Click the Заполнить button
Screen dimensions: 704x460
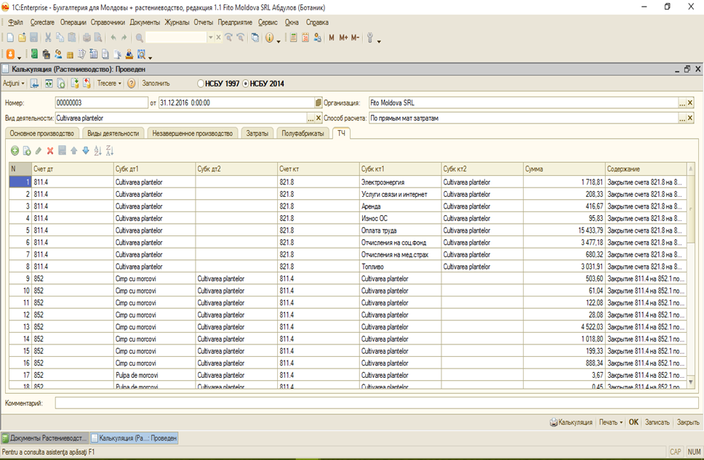[156, 84]
